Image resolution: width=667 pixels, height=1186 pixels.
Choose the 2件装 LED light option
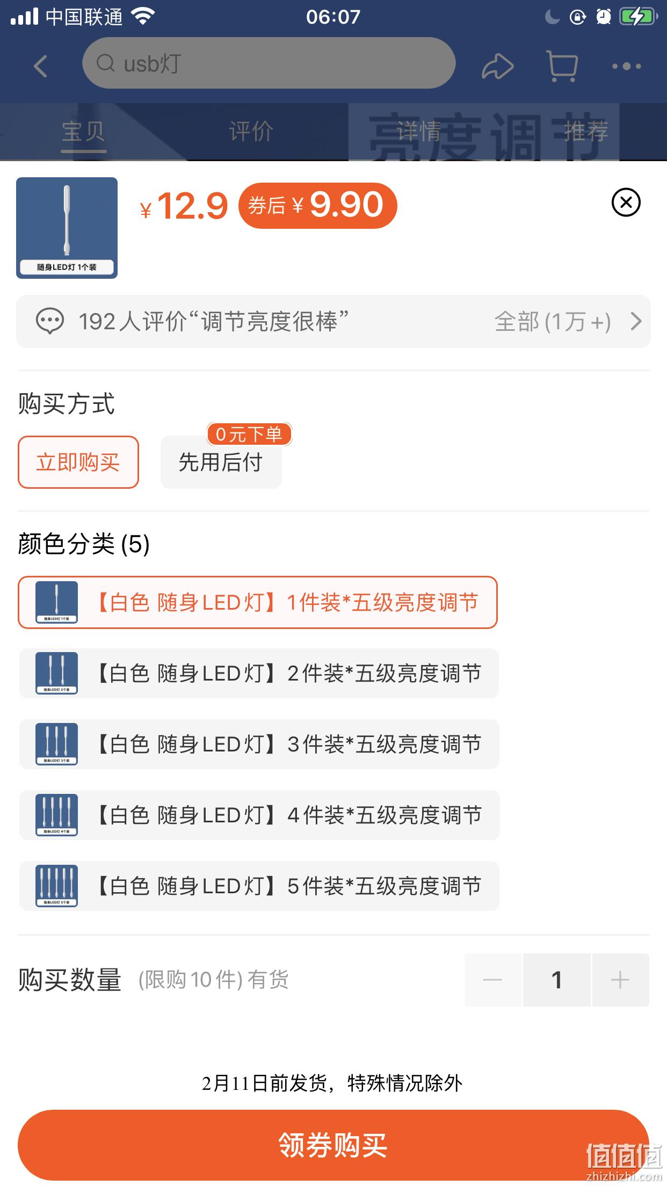[x=259, y=674]
